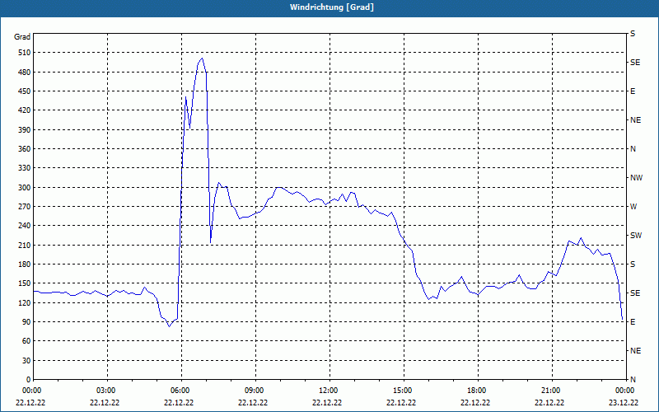Click the 22.12.22 date under 12:00
Screen dimensions: 659x412
327,402
